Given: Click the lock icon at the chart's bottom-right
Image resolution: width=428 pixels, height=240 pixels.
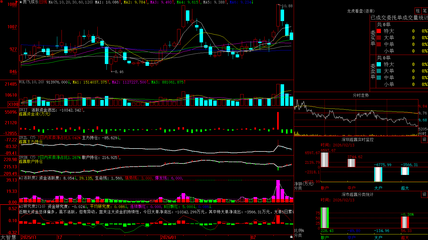Looking at the screenshot, I should (291, 237).
